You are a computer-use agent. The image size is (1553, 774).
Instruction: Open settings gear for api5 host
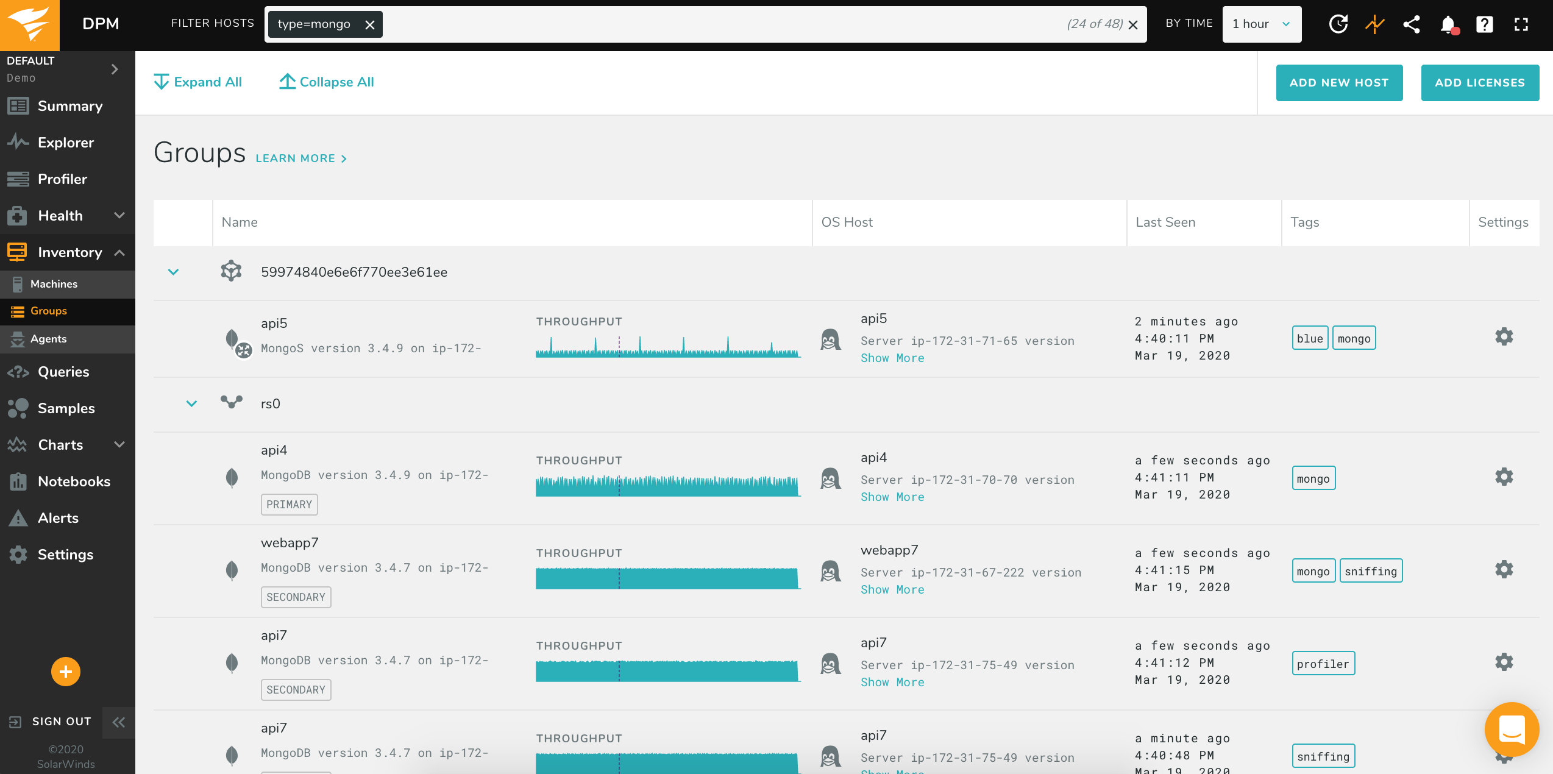(1504, 337)
